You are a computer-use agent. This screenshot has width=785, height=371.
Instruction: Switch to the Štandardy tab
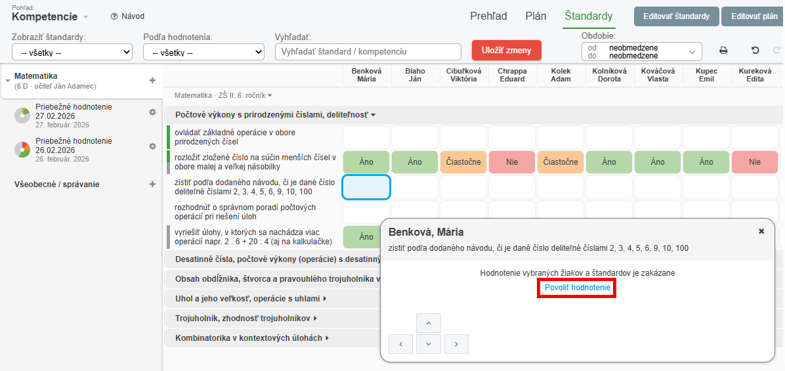(x=589, y=16)
